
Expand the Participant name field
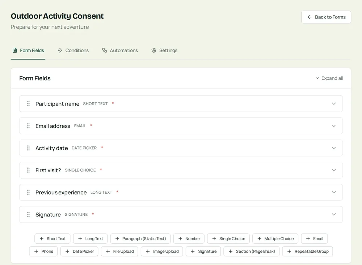[x=334, y=104]
